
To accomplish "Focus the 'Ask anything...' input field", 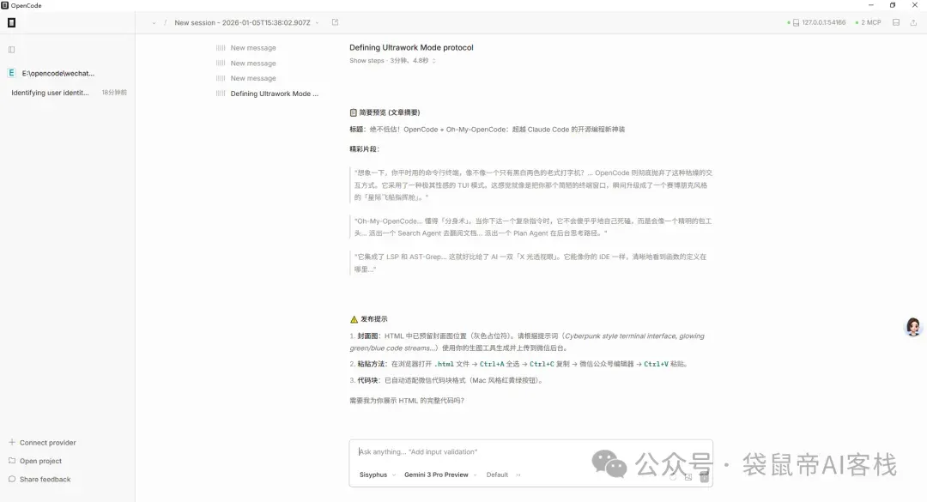I will [530, 451].
